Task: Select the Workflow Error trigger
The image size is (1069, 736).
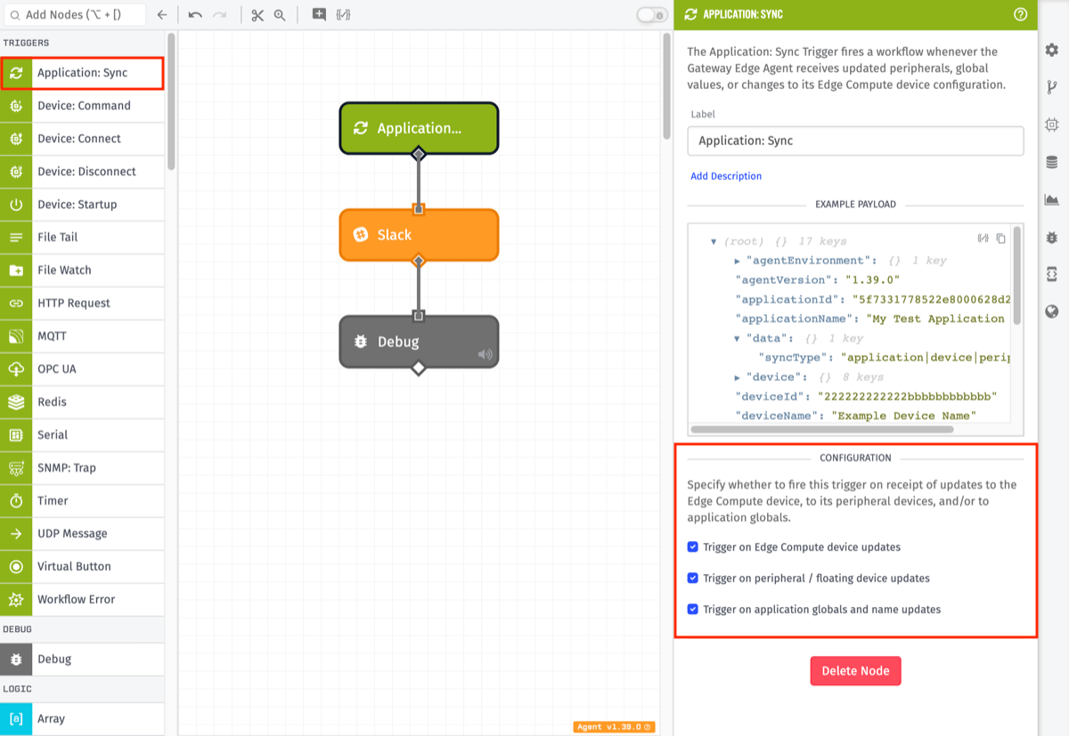Action: 82,600
